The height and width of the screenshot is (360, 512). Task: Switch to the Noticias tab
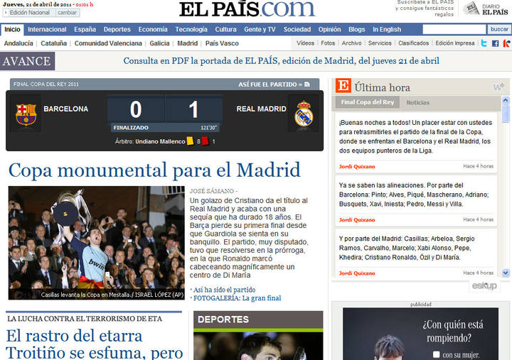tap(418, 102)
